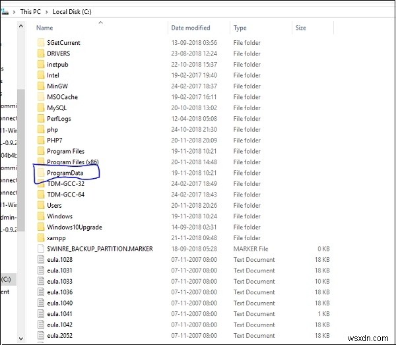Click date 22-10-2018 15:37 of inetpub
The image size is (396, 345).
coord(194,65)
